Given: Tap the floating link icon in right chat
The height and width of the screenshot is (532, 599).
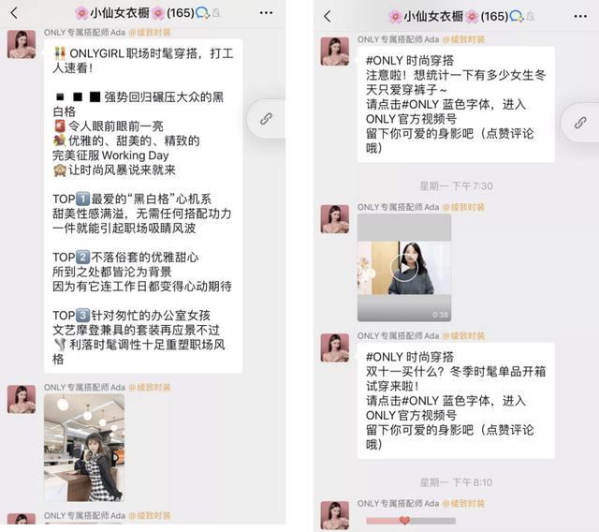Looking at the screenshot, I should [580, 123].
